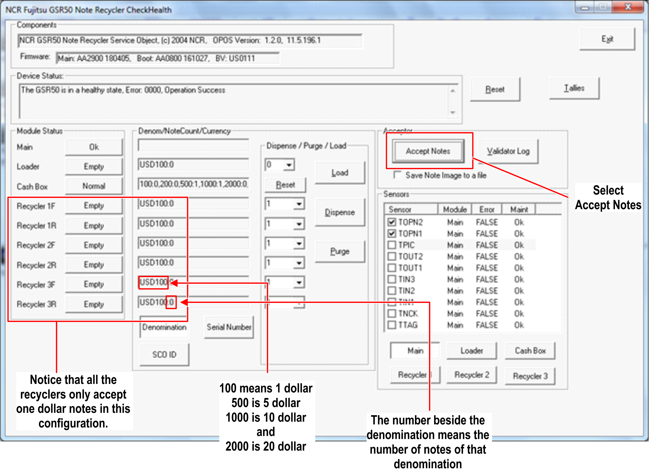The width and height of the screenshot is (649, 471).
Task: Click the SCO ID button
Action: pyautogui.click(x=164, y=354)
